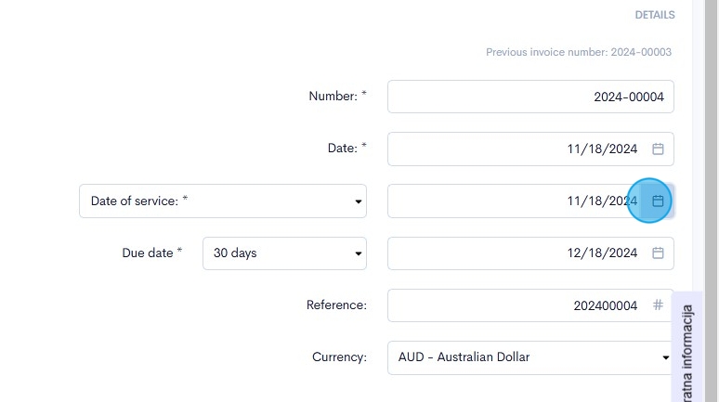
Task: Click the DETAILS section heading
Action: tap(655, 15)
